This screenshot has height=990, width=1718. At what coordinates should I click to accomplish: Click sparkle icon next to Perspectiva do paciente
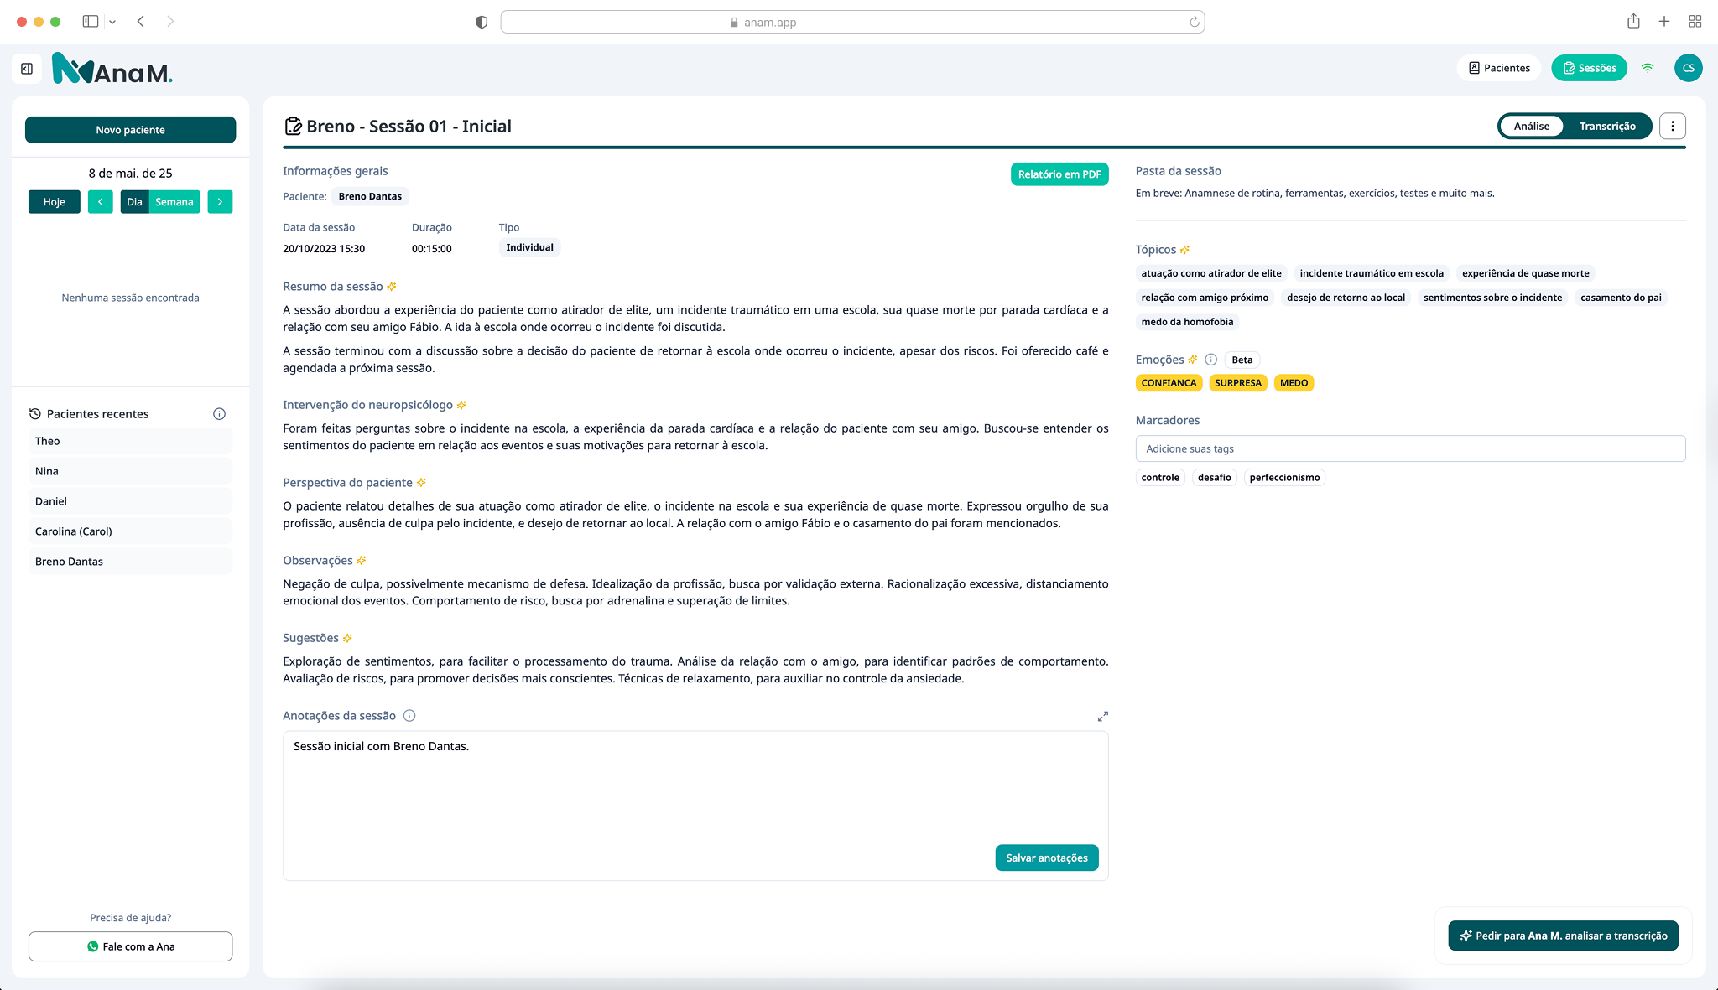click(x=421, y=483)
